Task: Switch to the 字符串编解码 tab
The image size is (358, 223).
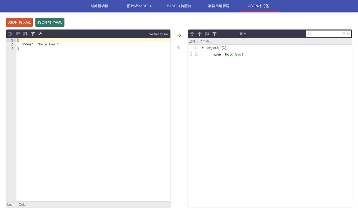Action: (x=219, y=6)
